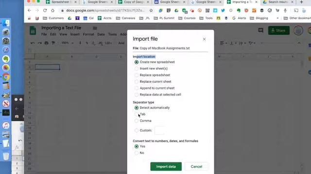Viewport: 311px width, 174px height.
Task: Choose Tab separator type
Action: point(137,114)
